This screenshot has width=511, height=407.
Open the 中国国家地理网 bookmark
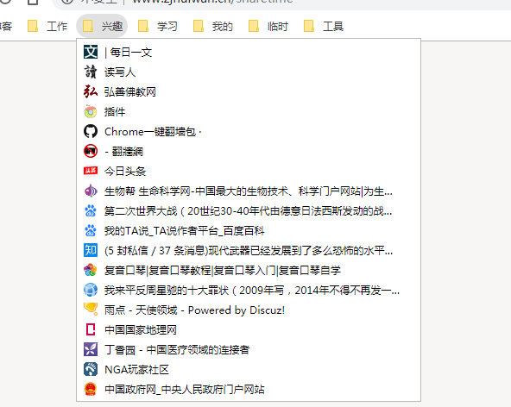[249, 330]
